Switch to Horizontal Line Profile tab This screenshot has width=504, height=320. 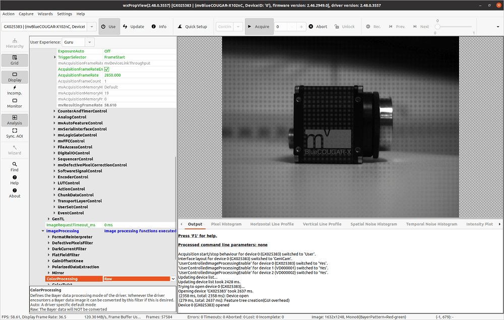click(x=272, y=224)
